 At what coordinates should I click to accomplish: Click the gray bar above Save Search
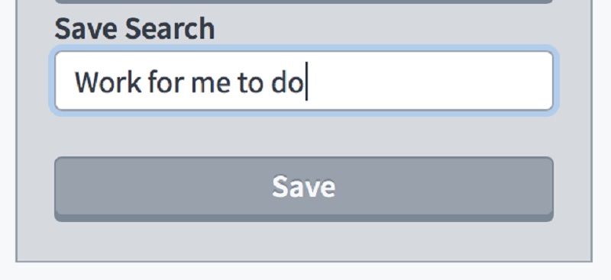click(303, 2)
